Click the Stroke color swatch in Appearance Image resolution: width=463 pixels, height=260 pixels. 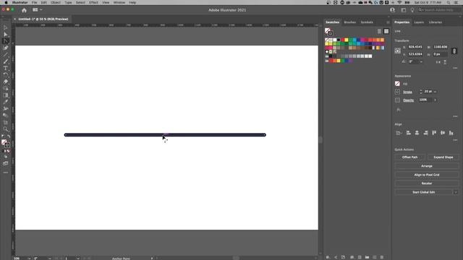click(x=397, y=92)
